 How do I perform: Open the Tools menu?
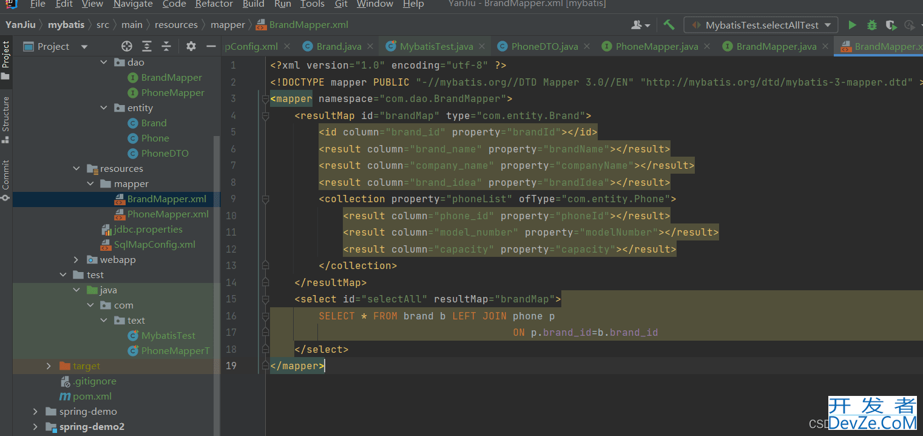click(312, 4)
